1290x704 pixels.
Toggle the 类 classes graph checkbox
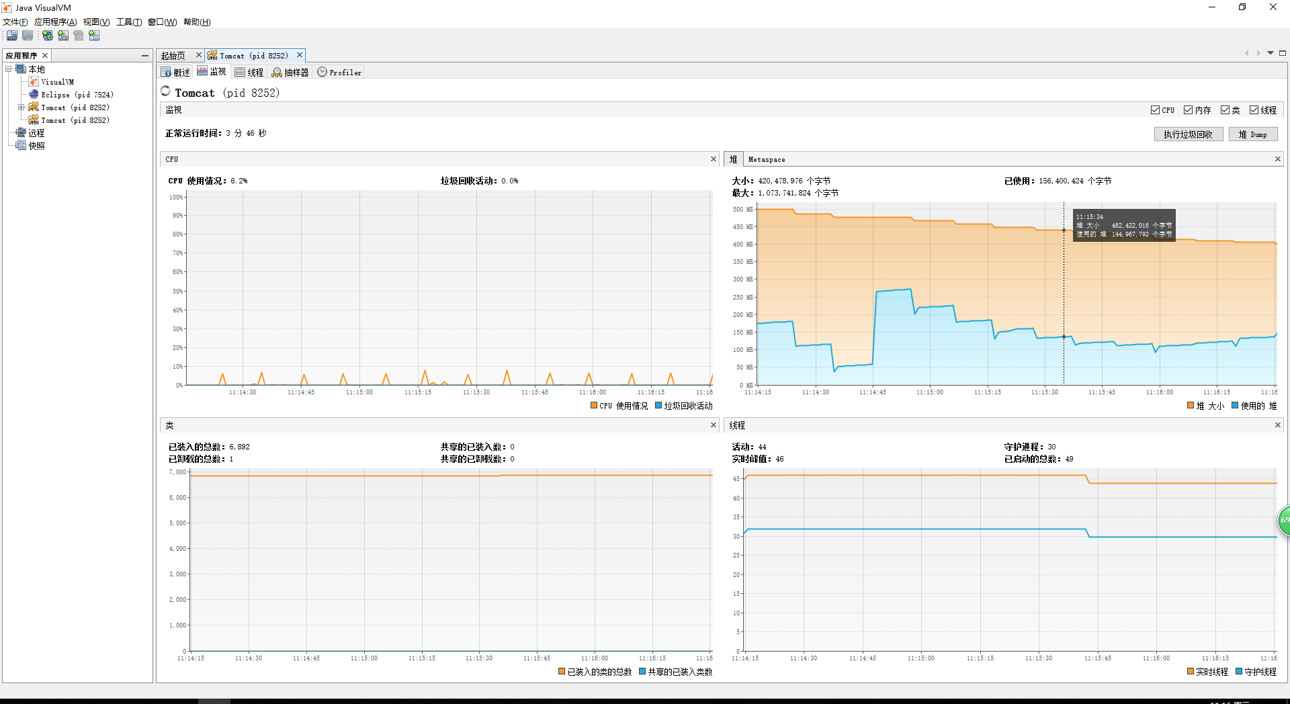point(1225,110)
